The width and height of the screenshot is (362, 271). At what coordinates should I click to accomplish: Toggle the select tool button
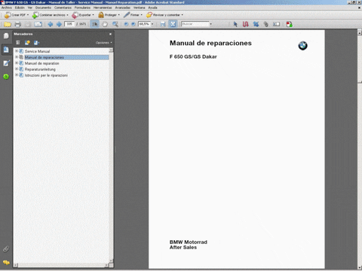point(95,24)
